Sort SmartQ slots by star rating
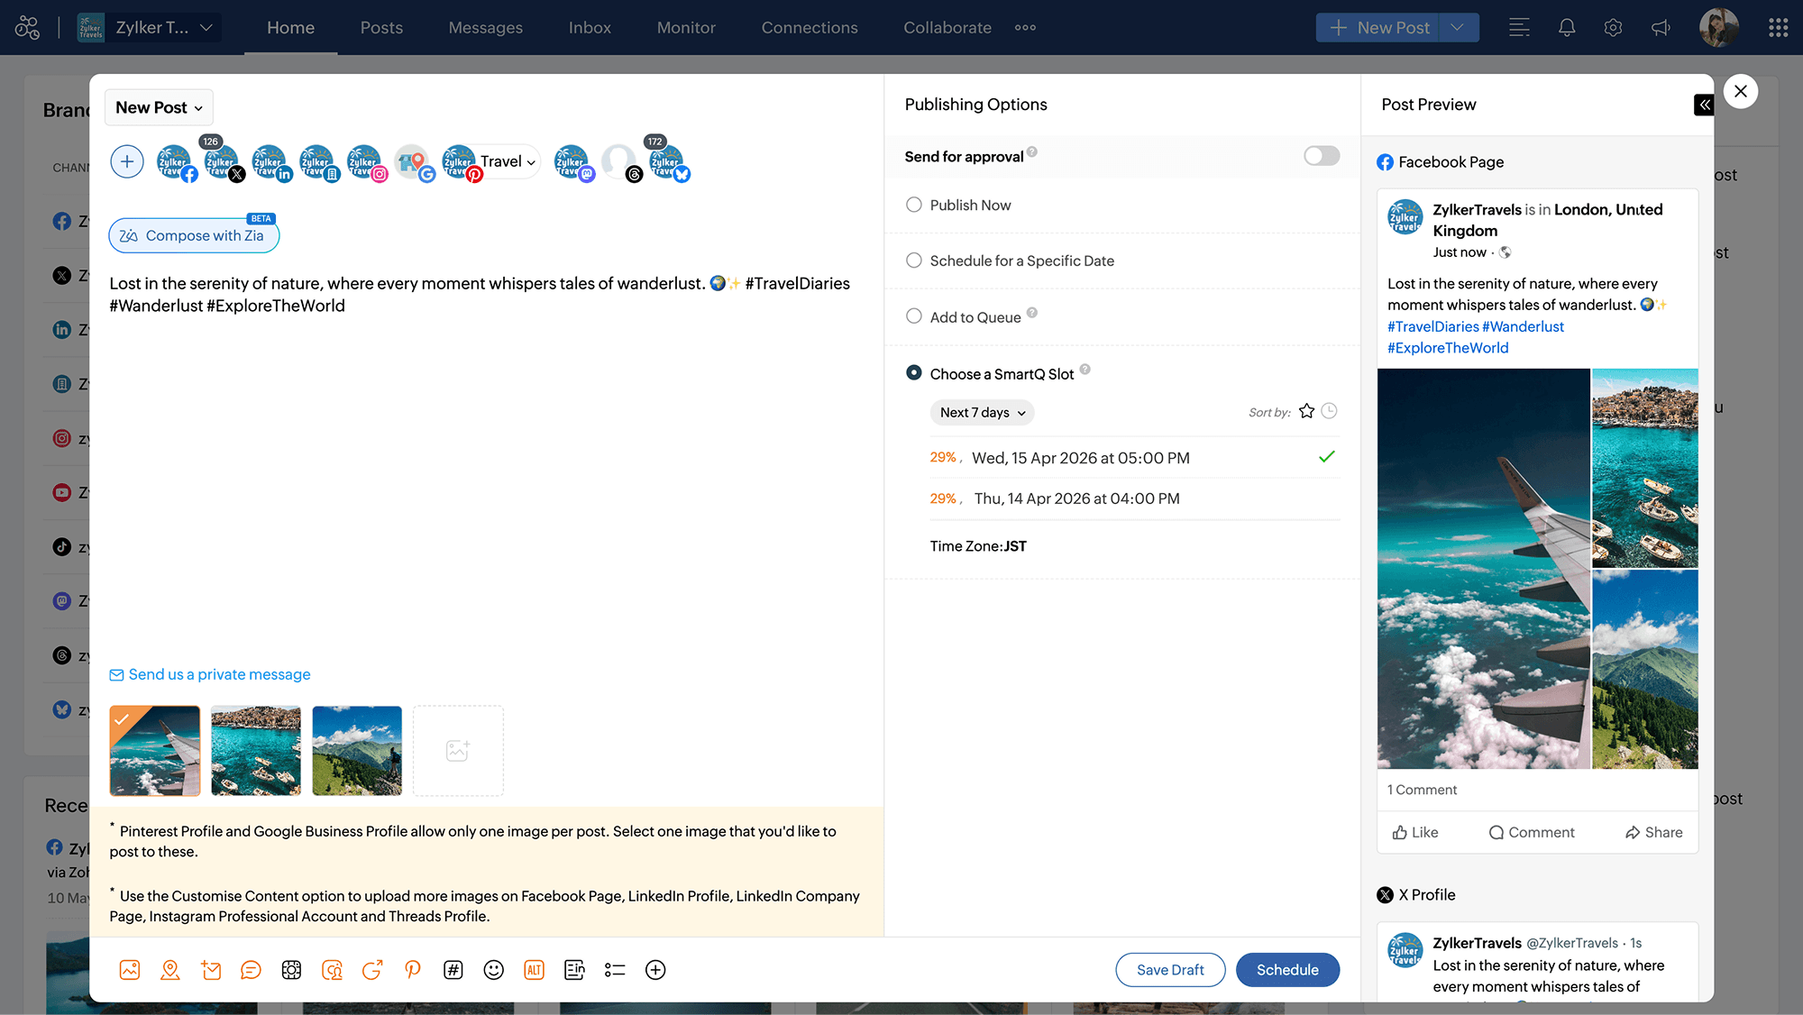1803x1015 pixels. click(x=1306, y=411)
